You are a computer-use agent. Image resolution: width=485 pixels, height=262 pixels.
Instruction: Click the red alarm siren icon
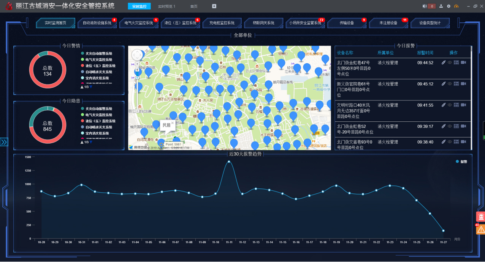coord(481,217)
